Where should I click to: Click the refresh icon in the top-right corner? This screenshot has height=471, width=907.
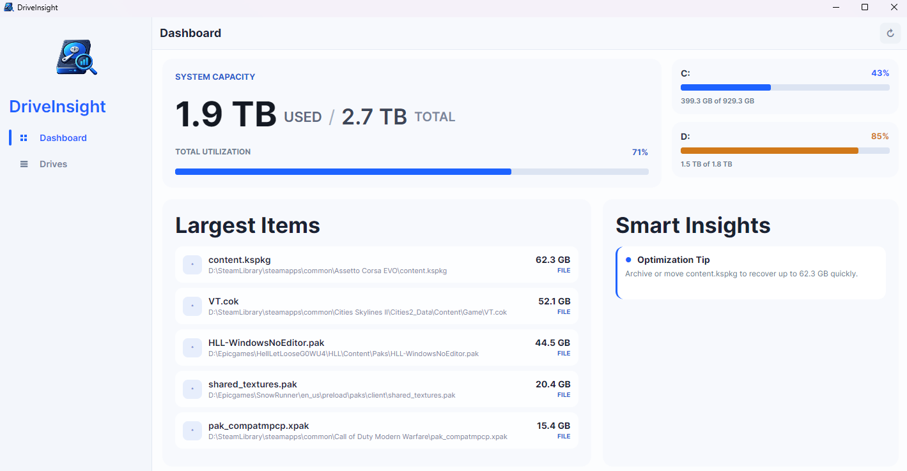890,33
